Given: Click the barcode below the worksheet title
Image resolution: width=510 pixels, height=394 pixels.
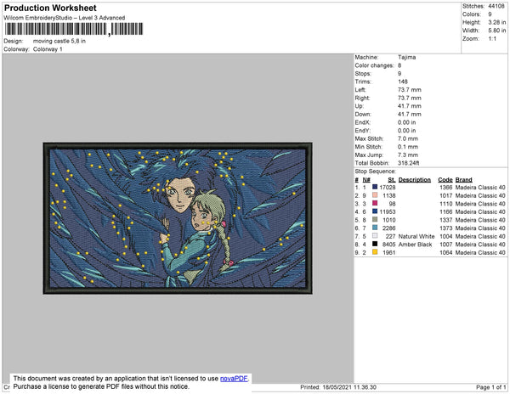Looking at the screenshot, I should pyautogui.click(x=73, y=29).
